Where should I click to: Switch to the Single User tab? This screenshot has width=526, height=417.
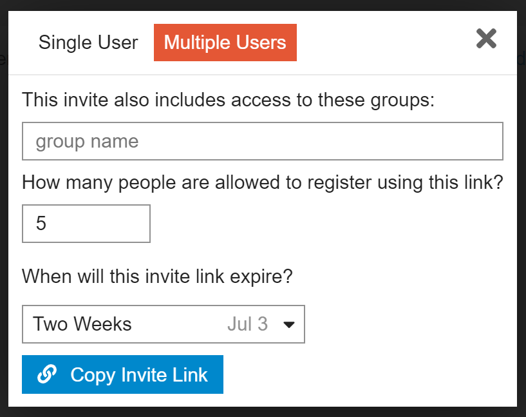coord(88,43)
